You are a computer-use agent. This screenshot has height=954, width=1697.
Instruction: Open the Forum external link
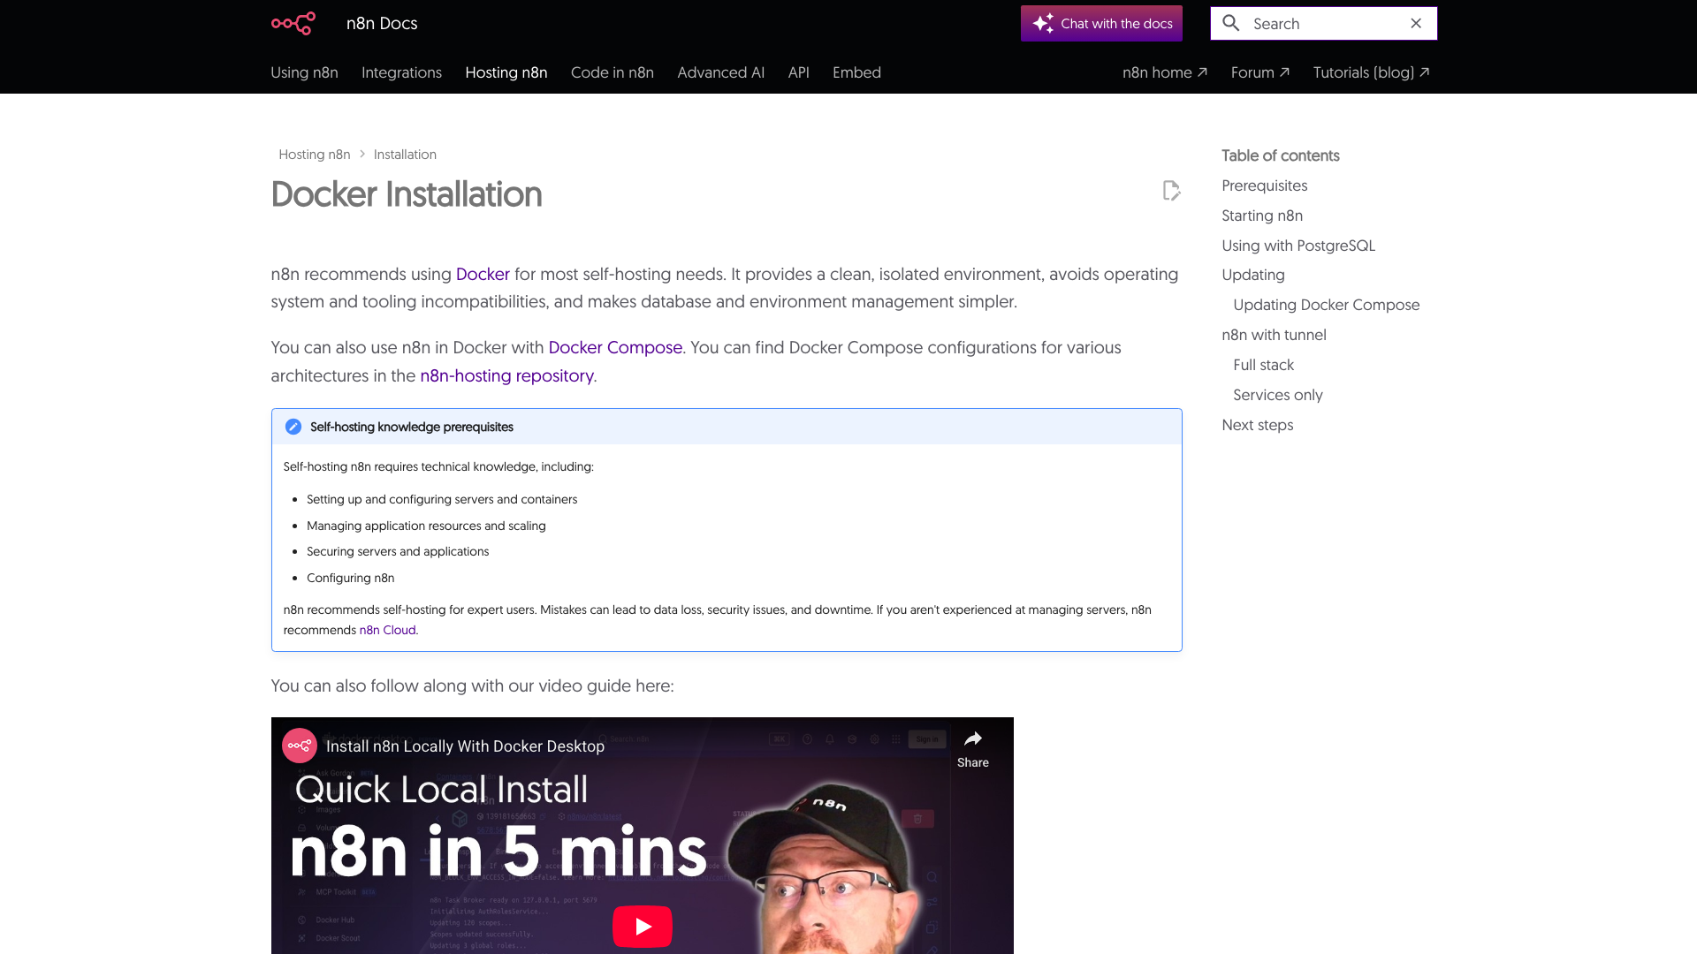click(1260, 72)
